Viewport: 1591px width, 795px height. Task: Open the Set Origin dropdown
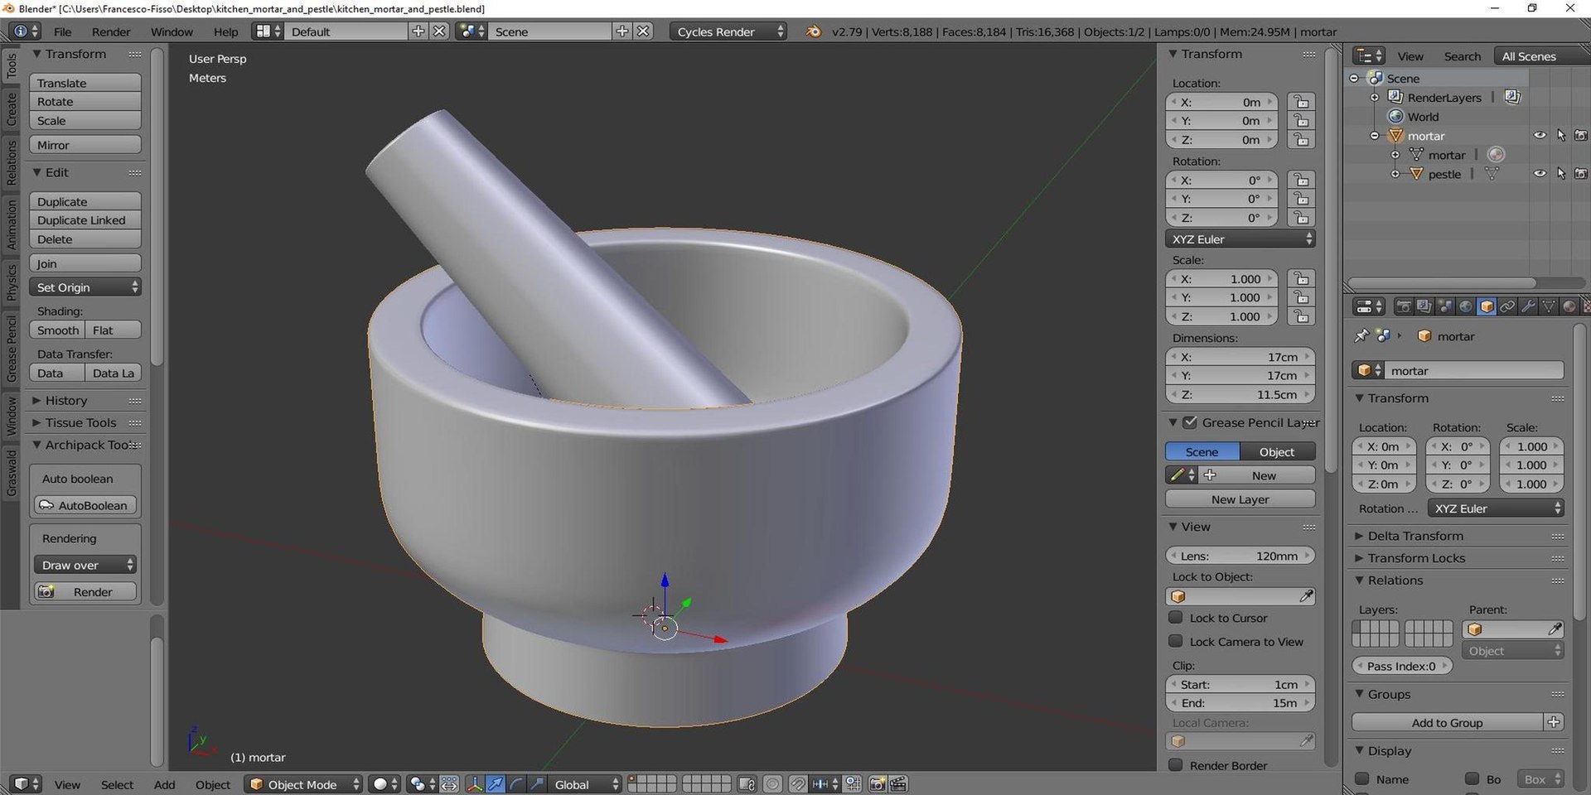click(85, 287)
